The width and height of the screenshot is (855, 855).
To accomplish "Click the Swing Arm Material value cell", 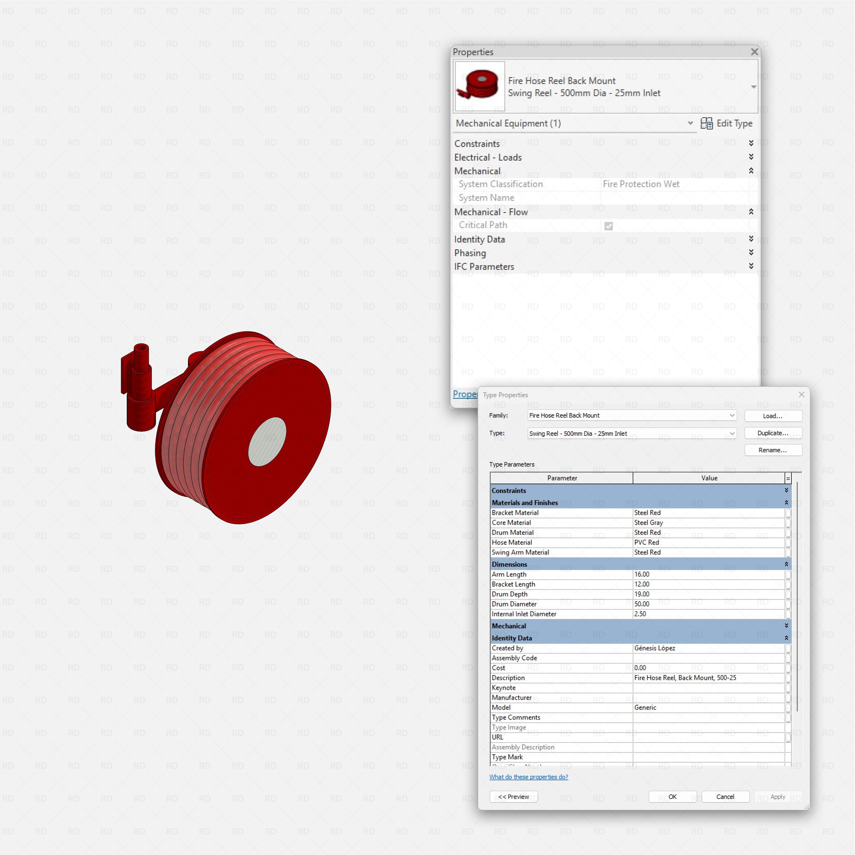I will click(709, 552).
